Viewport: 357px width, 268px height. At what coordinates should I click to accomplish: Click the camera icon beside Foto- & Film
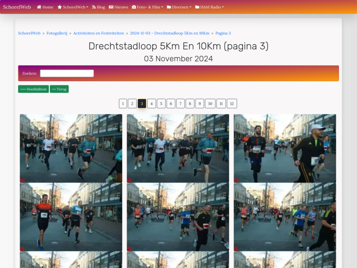pyautogui.click(x=134, y=7)
